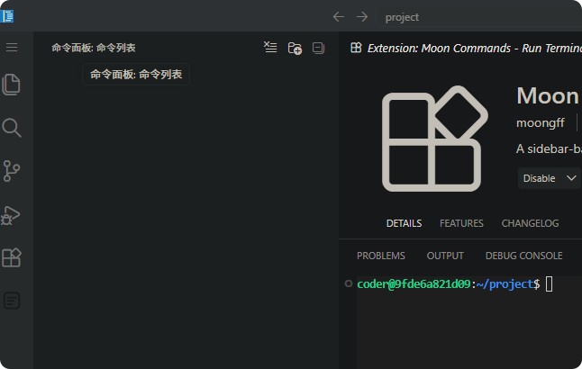Open the OUTPUT panel tab
Image resolution: width=582 pixels, height=369 pixels.
click(445, 256)
